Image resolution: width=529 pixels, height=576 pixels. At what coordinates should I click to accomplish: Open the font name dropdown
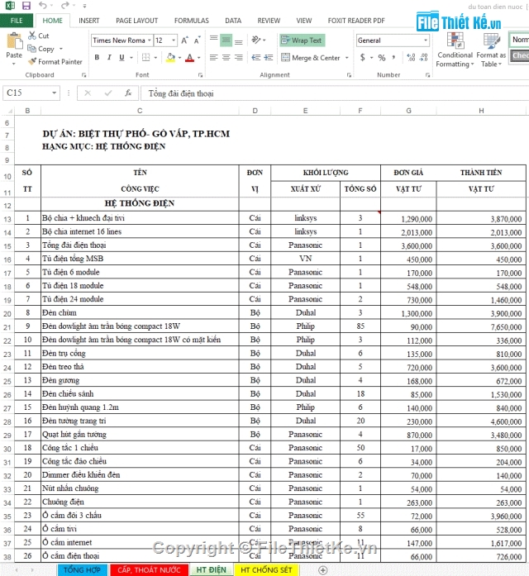(x=150, y=40)
